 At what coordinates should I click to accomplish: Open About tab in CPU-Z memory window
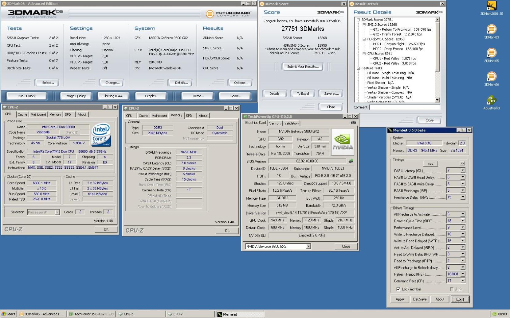pyautogui.click(x=203, y=116)
